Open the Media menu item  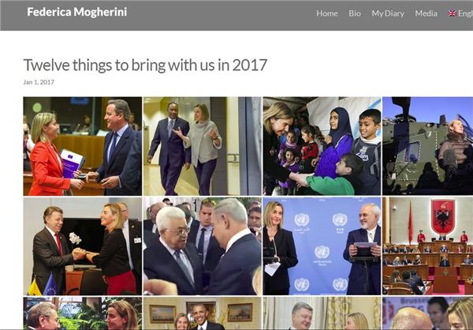426,13
